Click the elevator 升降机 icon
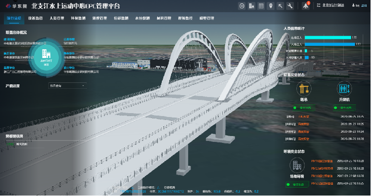This screenshot has width=371, height=196. (x=344, y=89)
